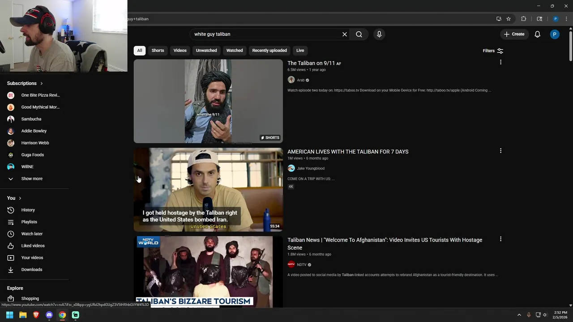This screenshot has width=573, height=322.
Task: Expand Show more subscriptions
Action: point(34,178)
